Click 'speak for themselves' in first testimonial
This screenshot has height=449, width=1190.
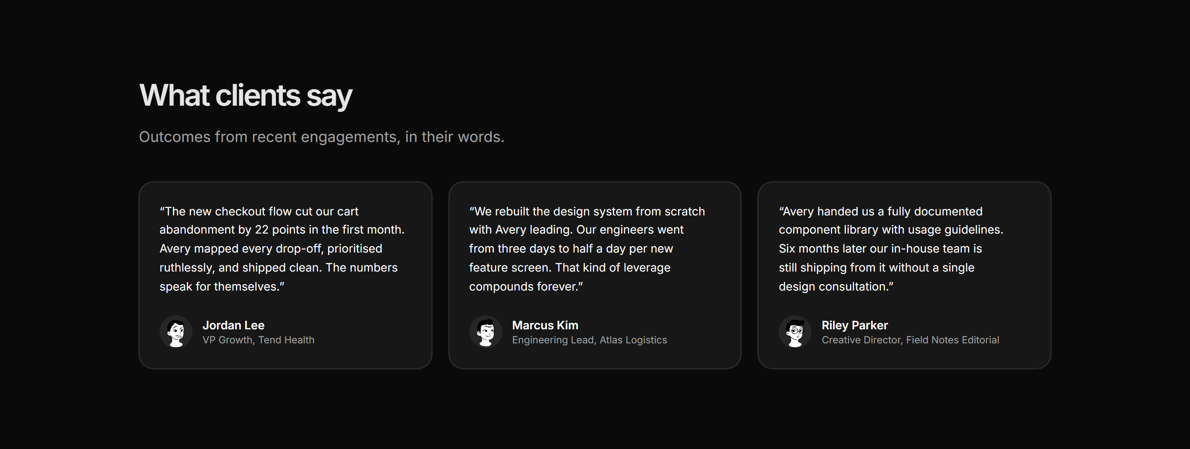click(x=219, y=286)
